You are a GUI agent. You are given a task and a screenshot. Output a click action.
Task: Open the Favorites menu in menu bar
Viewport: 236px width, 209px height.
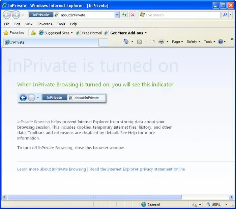(x=45, y=24)
